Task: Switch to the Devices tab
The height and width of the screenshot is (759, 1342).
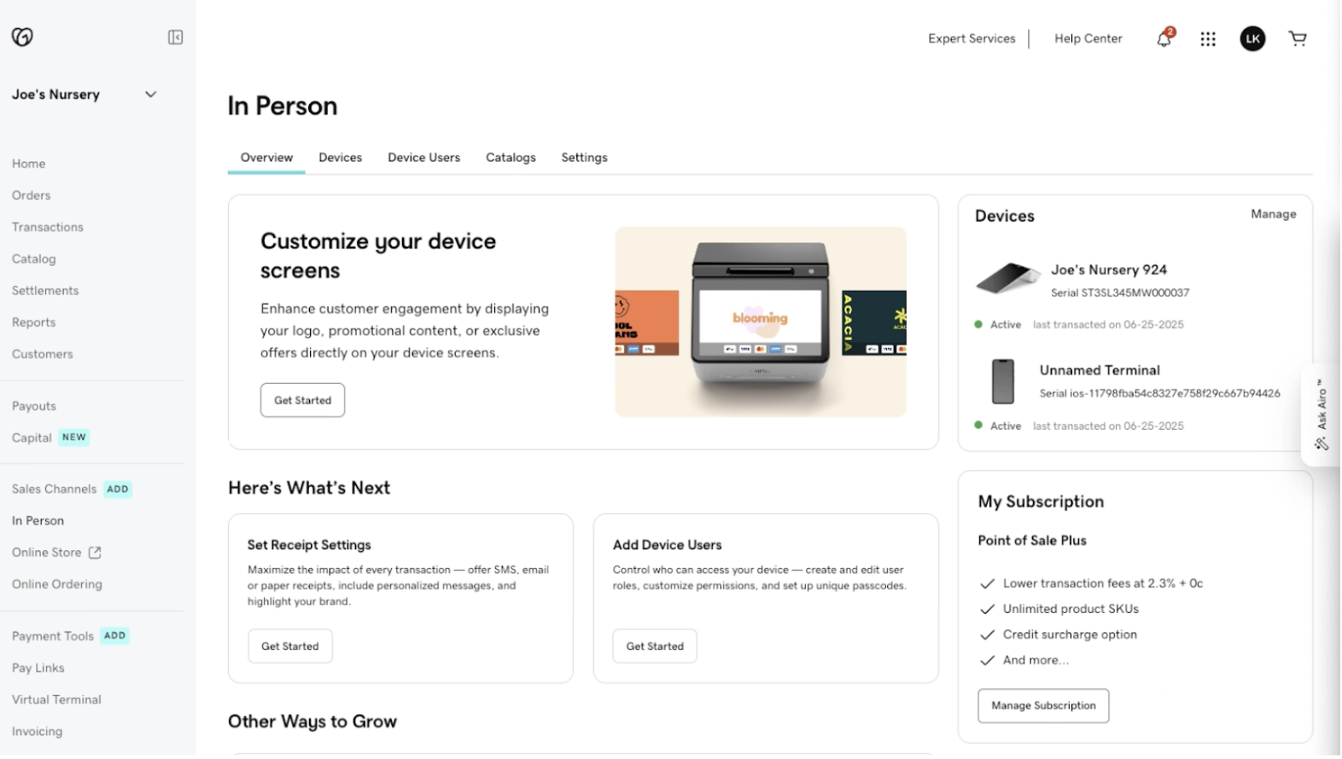Action: point(341,158)
